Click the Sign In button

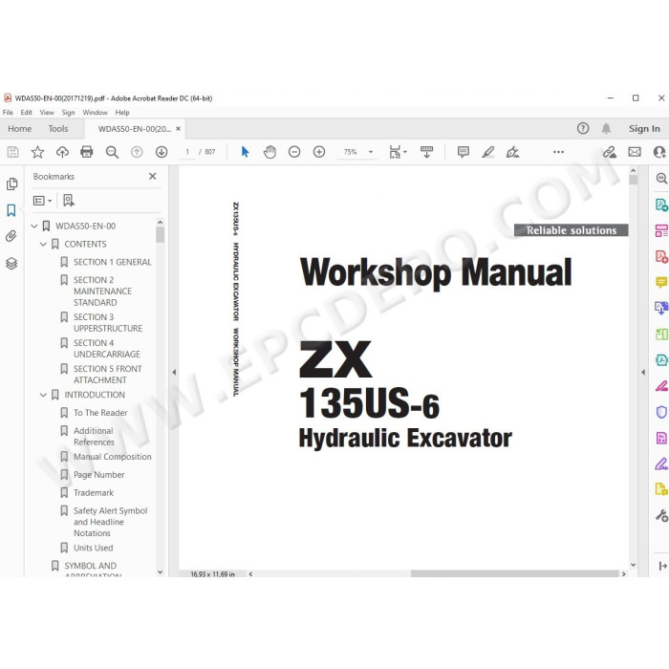(644, 129)
